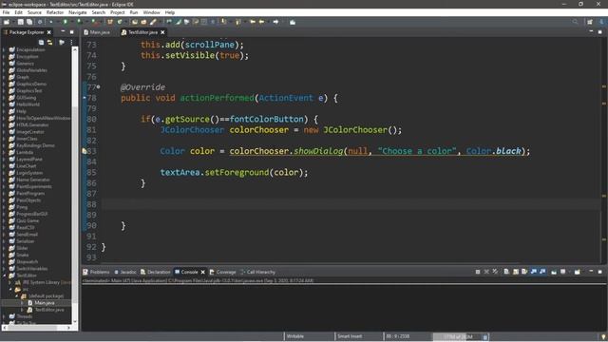Click the Save All toolbar icon
Image resolution: width=608 pixels, height=342 pixels.
click(x=29, y=22)
